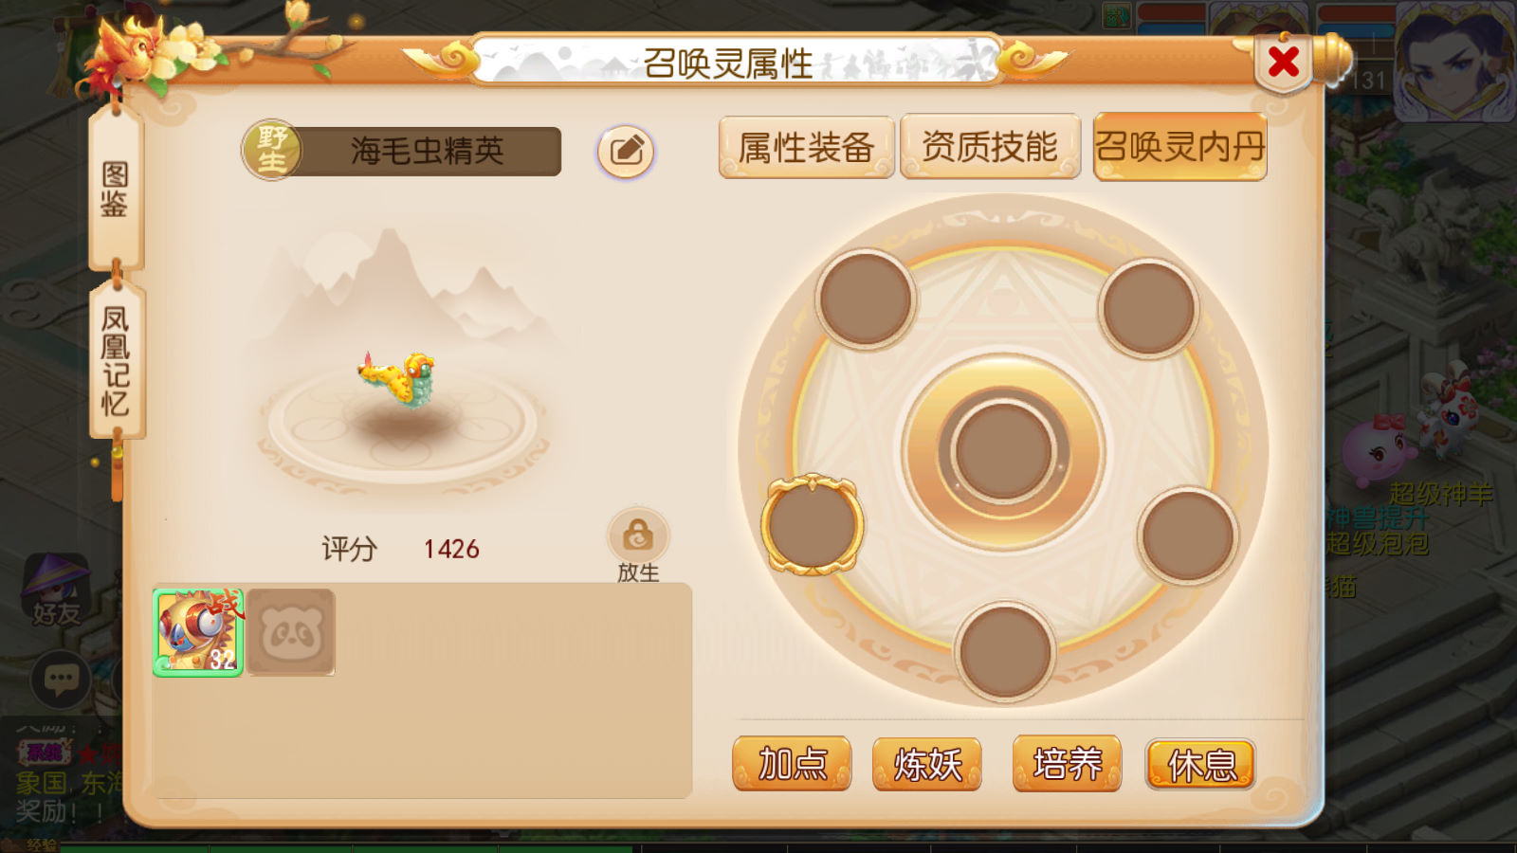Select the bottom inner elixir slot
The image size is (1517, 853).
[1005, 652]
